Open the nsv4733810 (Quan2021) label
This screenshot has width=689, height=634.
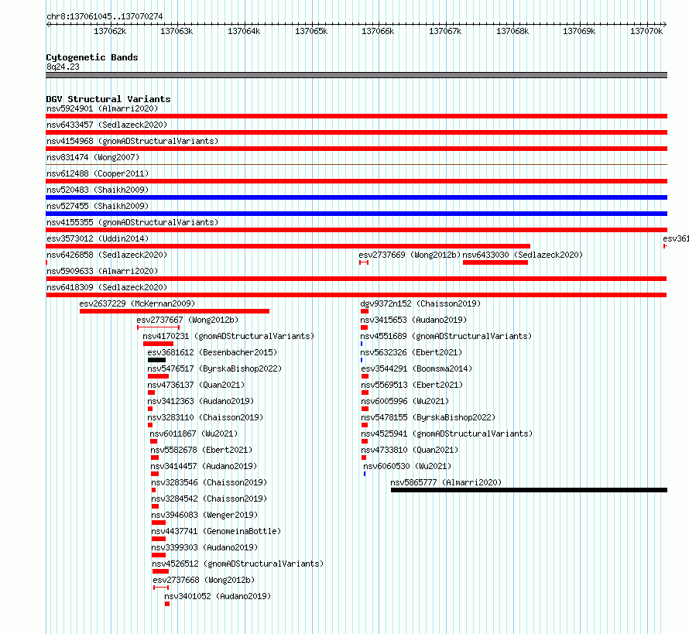point(410,450)
